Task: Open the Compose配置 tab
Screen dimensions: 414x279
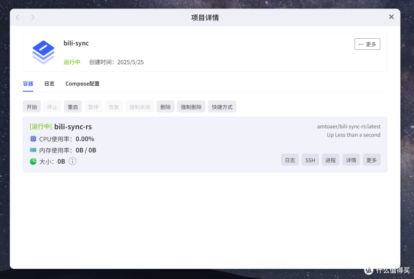Action: (82, 84)
